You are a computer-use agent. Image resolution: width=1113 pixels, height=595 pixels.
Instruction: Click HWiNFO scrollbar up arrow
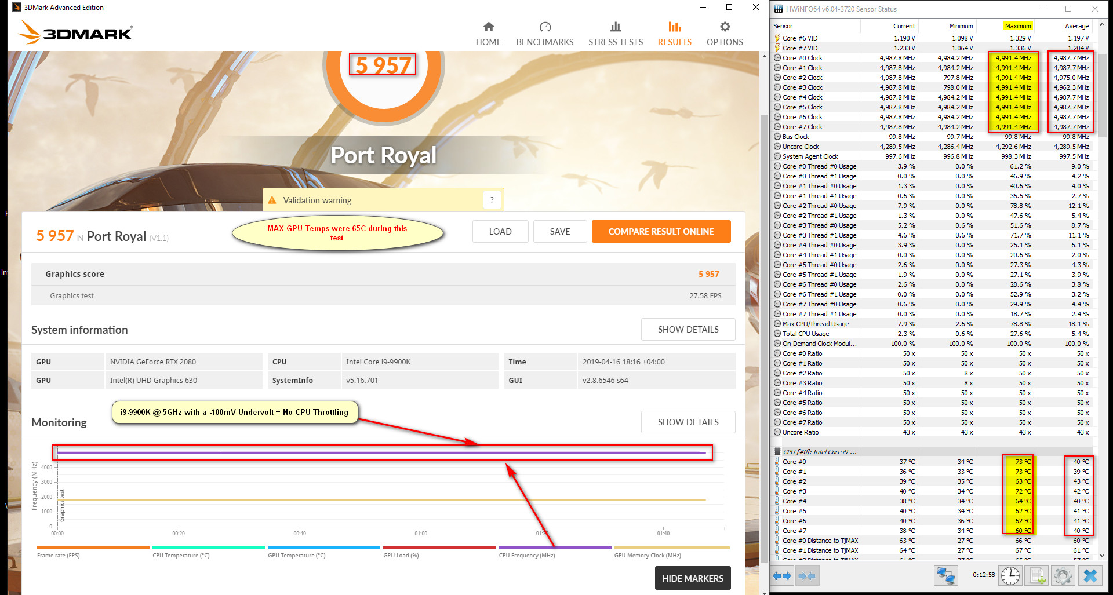click(x=1102, y=24)
